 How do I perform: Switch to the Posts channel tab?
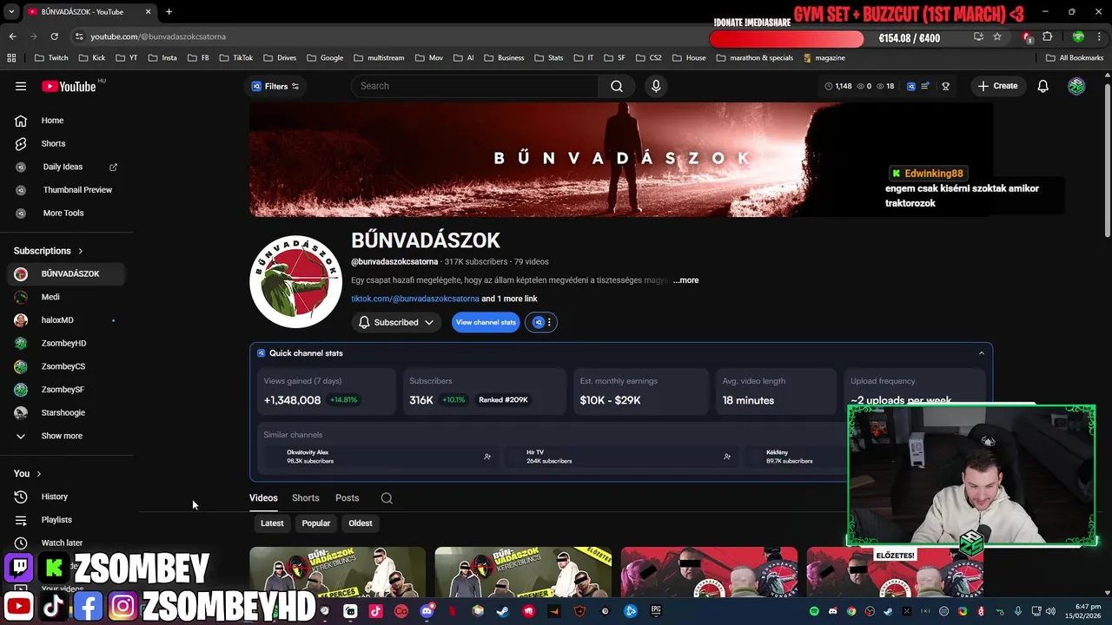coord(347,498)
